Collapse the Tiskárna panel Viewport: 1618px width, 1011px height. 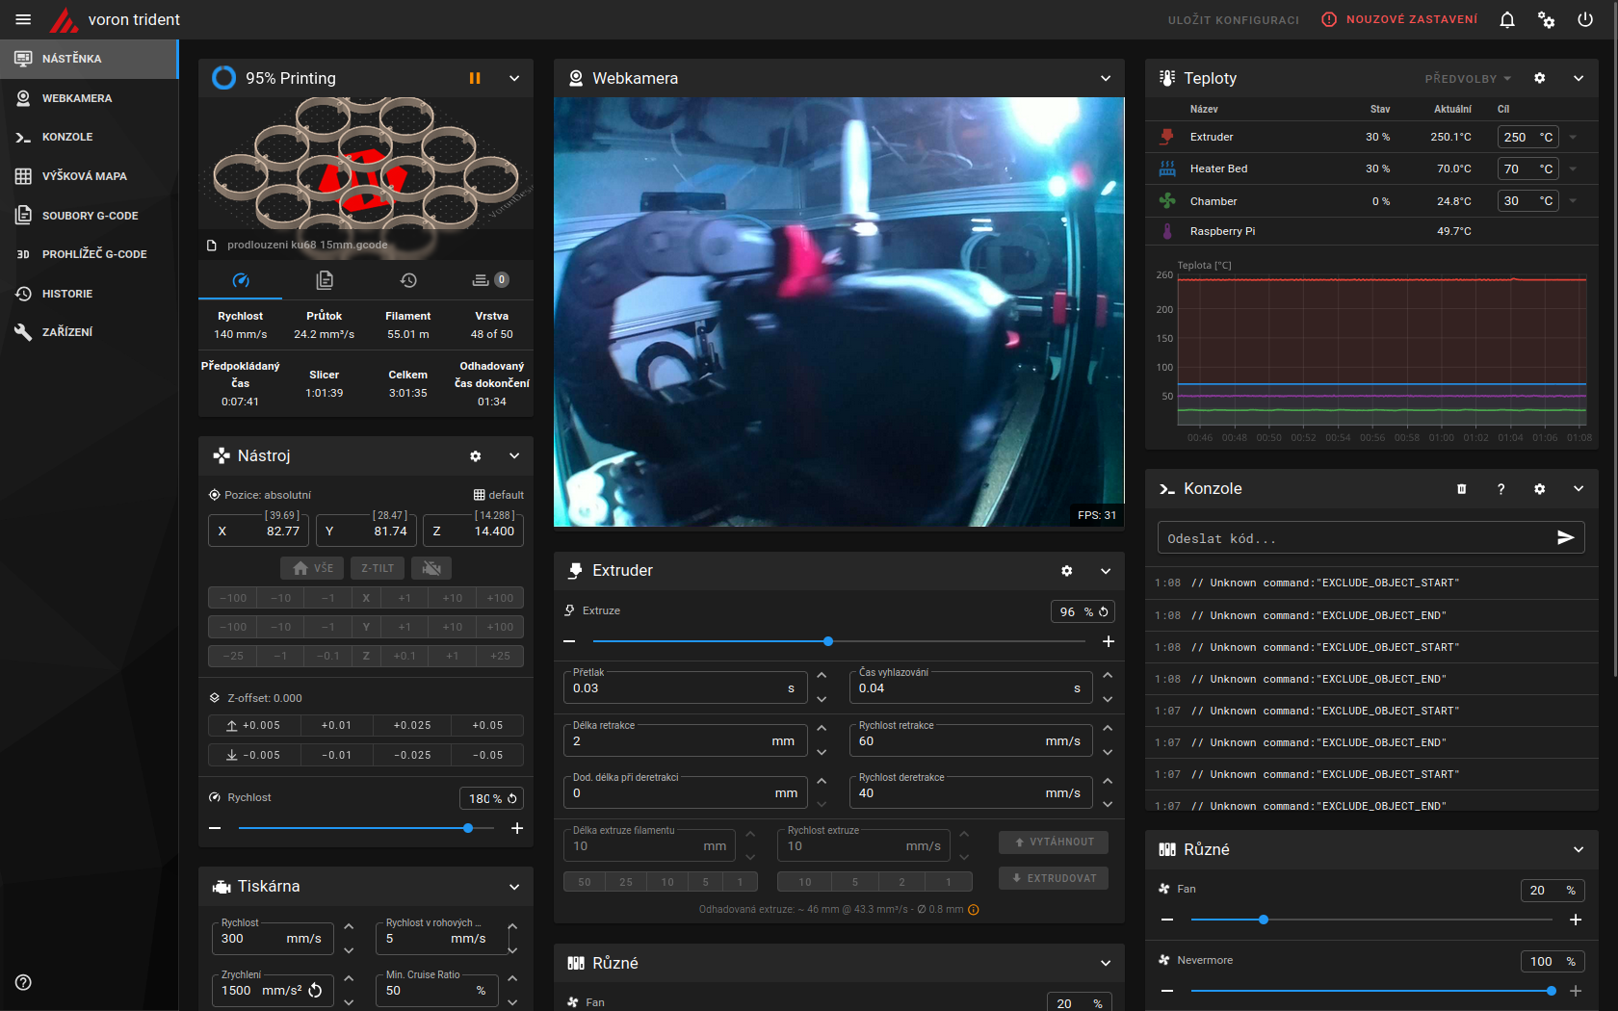pyautogui.click(x=514, y=887)
